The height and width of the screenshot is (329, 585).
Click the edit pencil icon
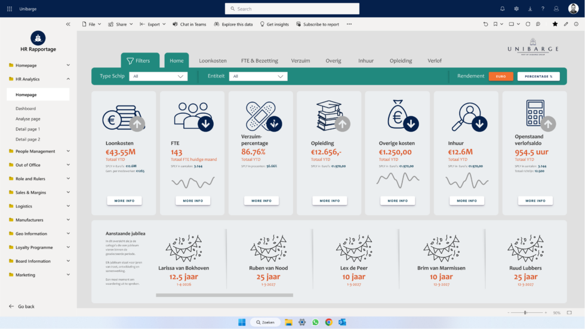(x=566, y=24)
